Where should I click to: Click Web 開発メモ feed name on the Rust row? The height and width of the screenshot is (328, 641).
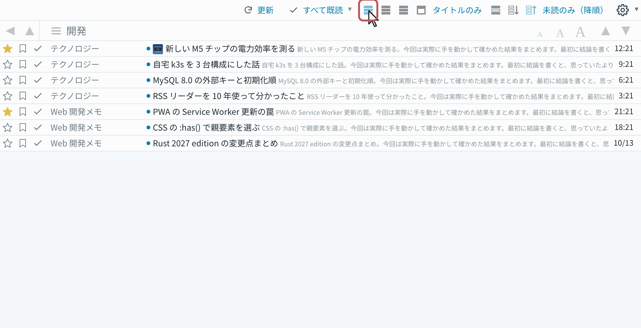76,143
